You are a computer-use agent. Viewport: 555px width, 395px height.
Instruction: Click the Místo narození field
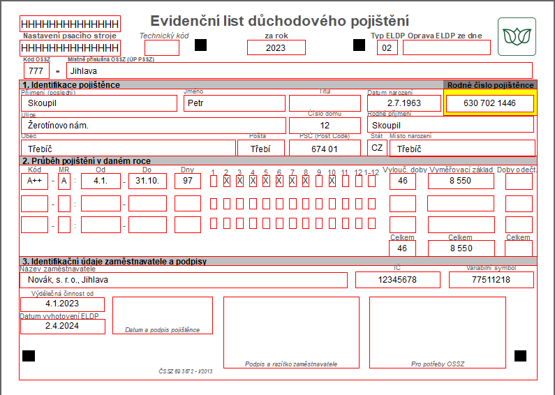462,148
